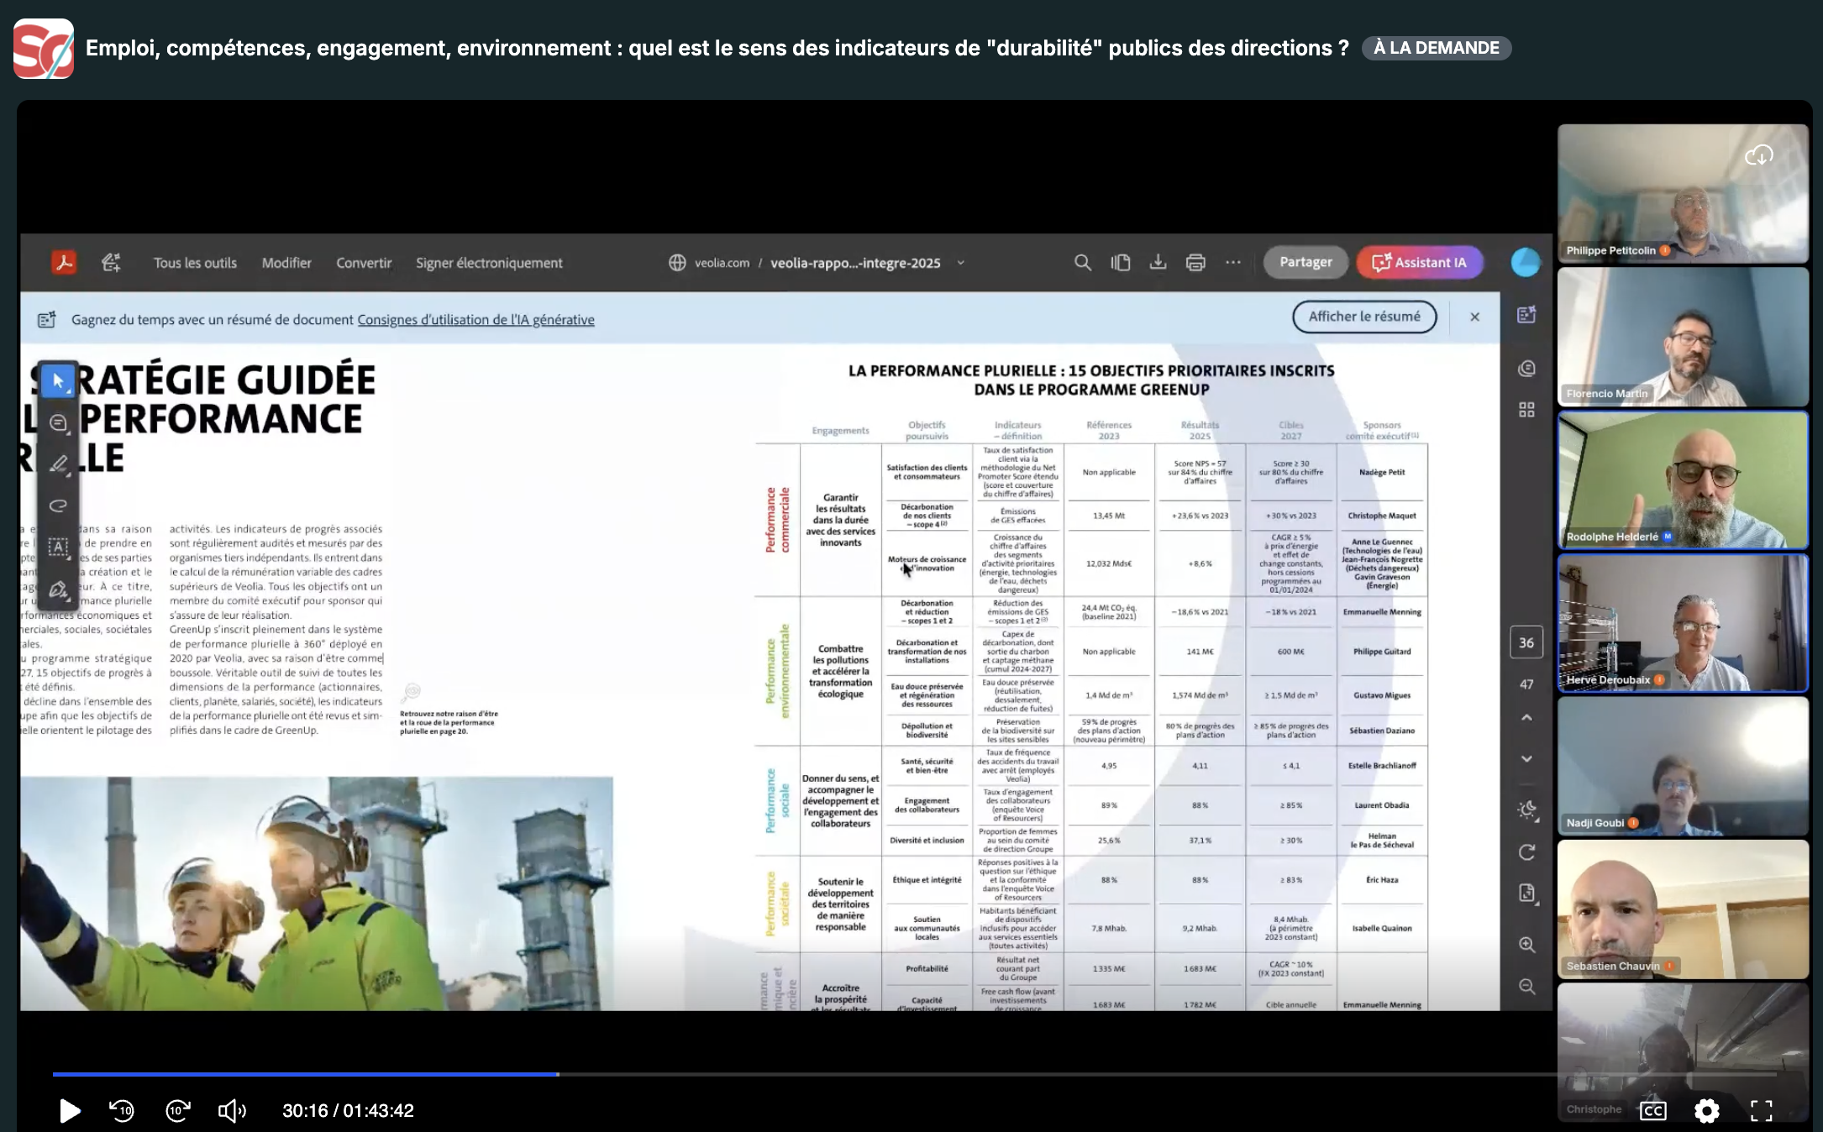Open the Convertir menu
Screen dimensions: 1823x1132
coord(364,263)
